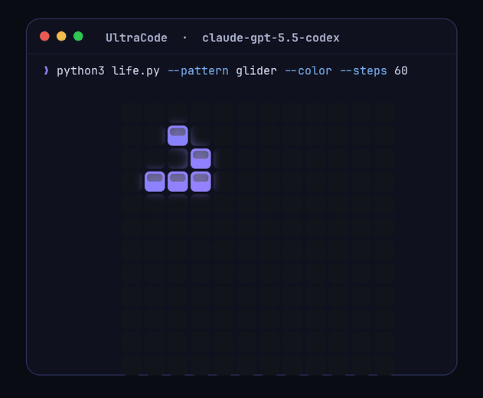Click the steps value 60
Screen dimensions: 483x398
[401, 71]
